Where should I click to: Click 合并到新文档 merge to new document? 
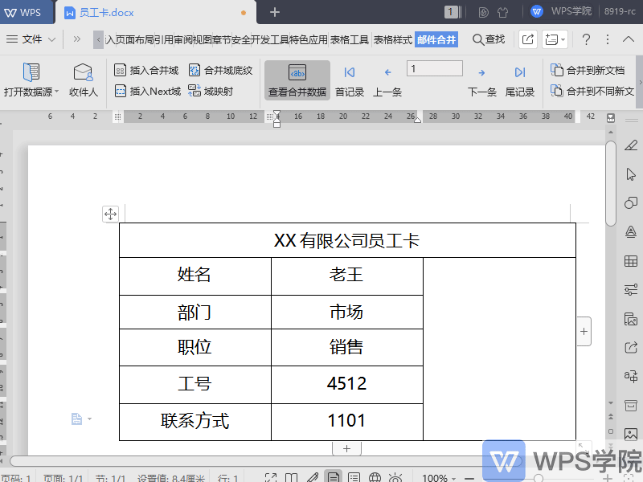588,71
